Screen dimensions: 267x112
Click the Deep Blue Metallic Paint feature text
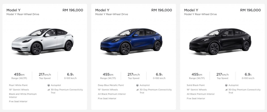pyautogui.click(x=111, y=85)
